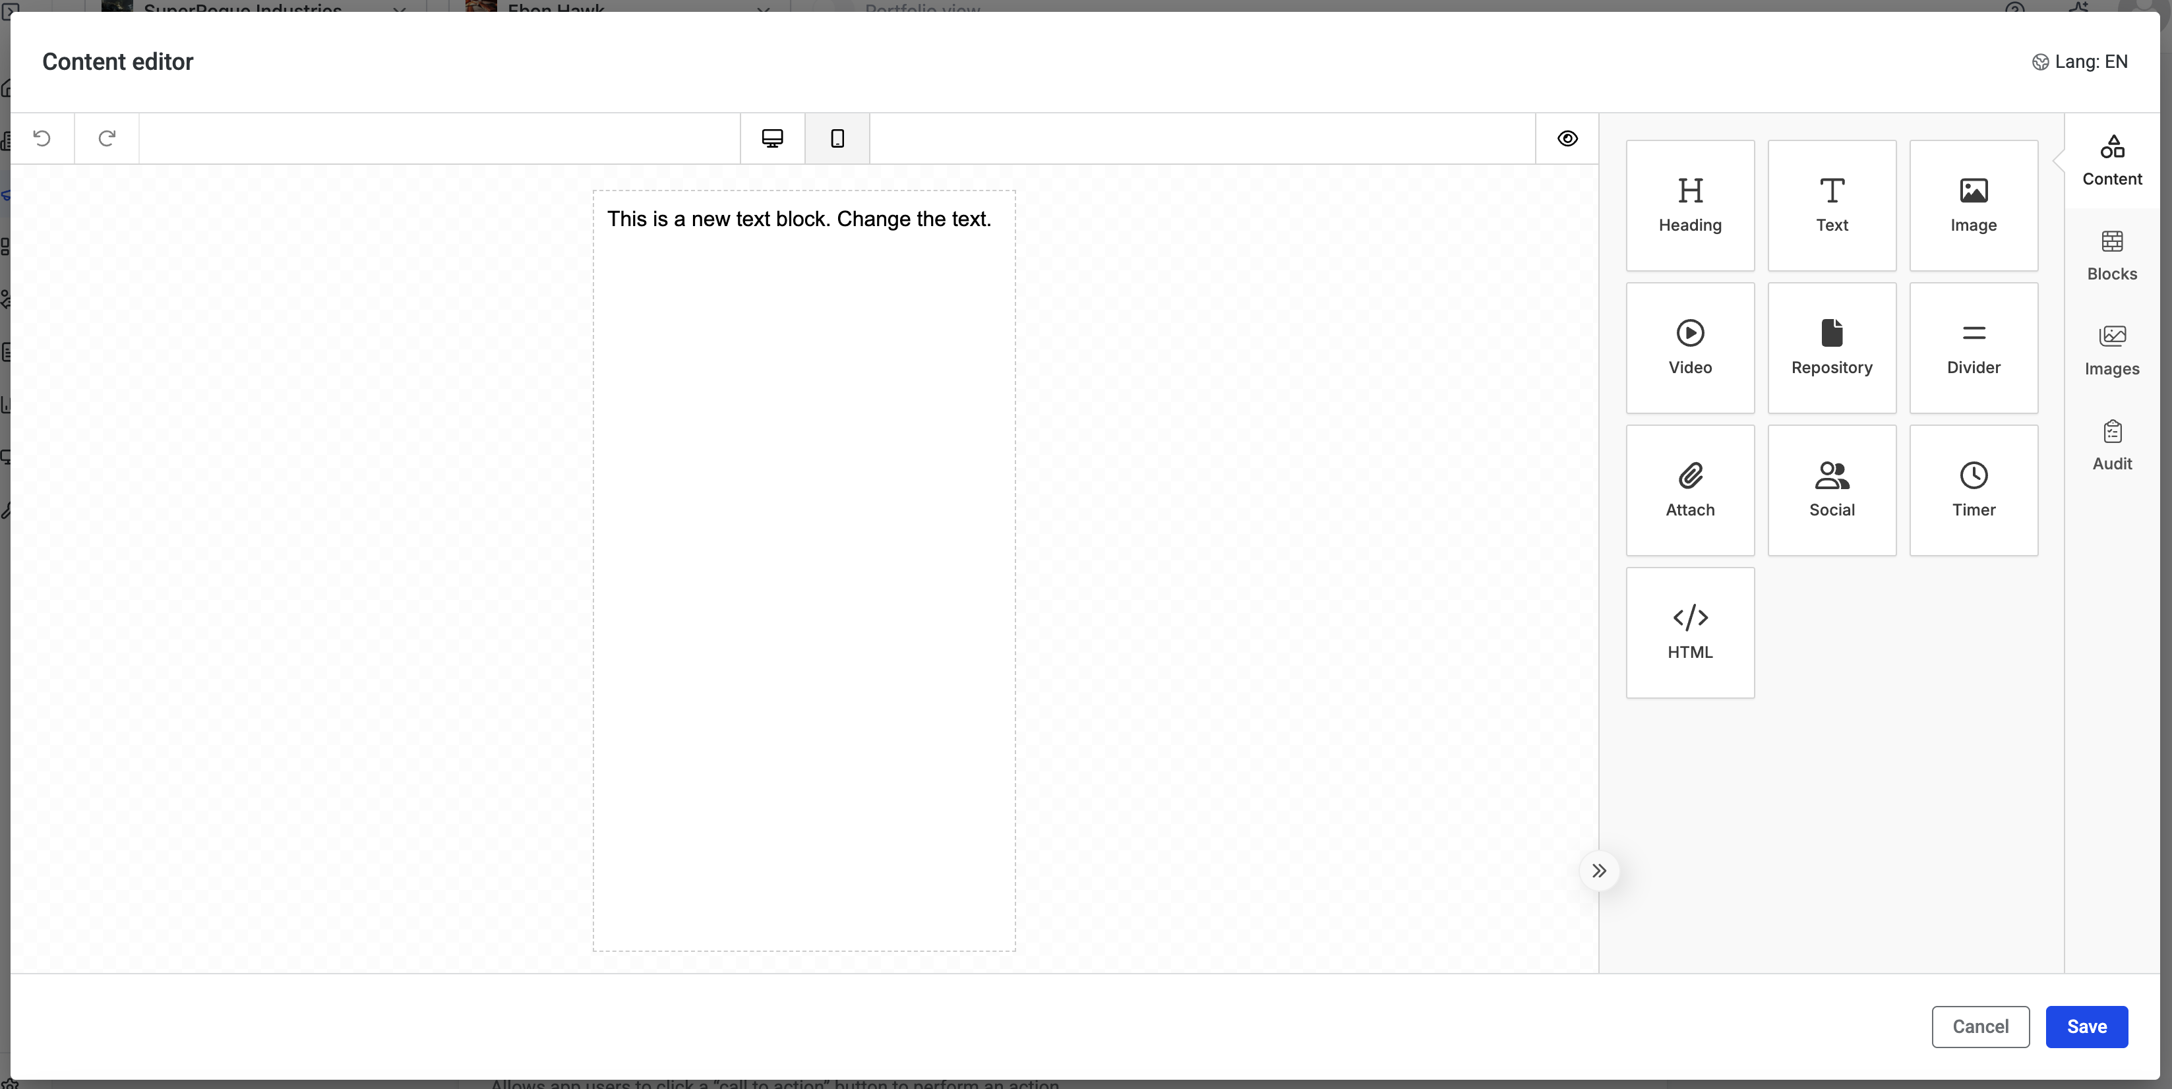Add a Heading content block
Image resolution: width=2172 pixels, height=1089 pixels.
point(1690,206)
